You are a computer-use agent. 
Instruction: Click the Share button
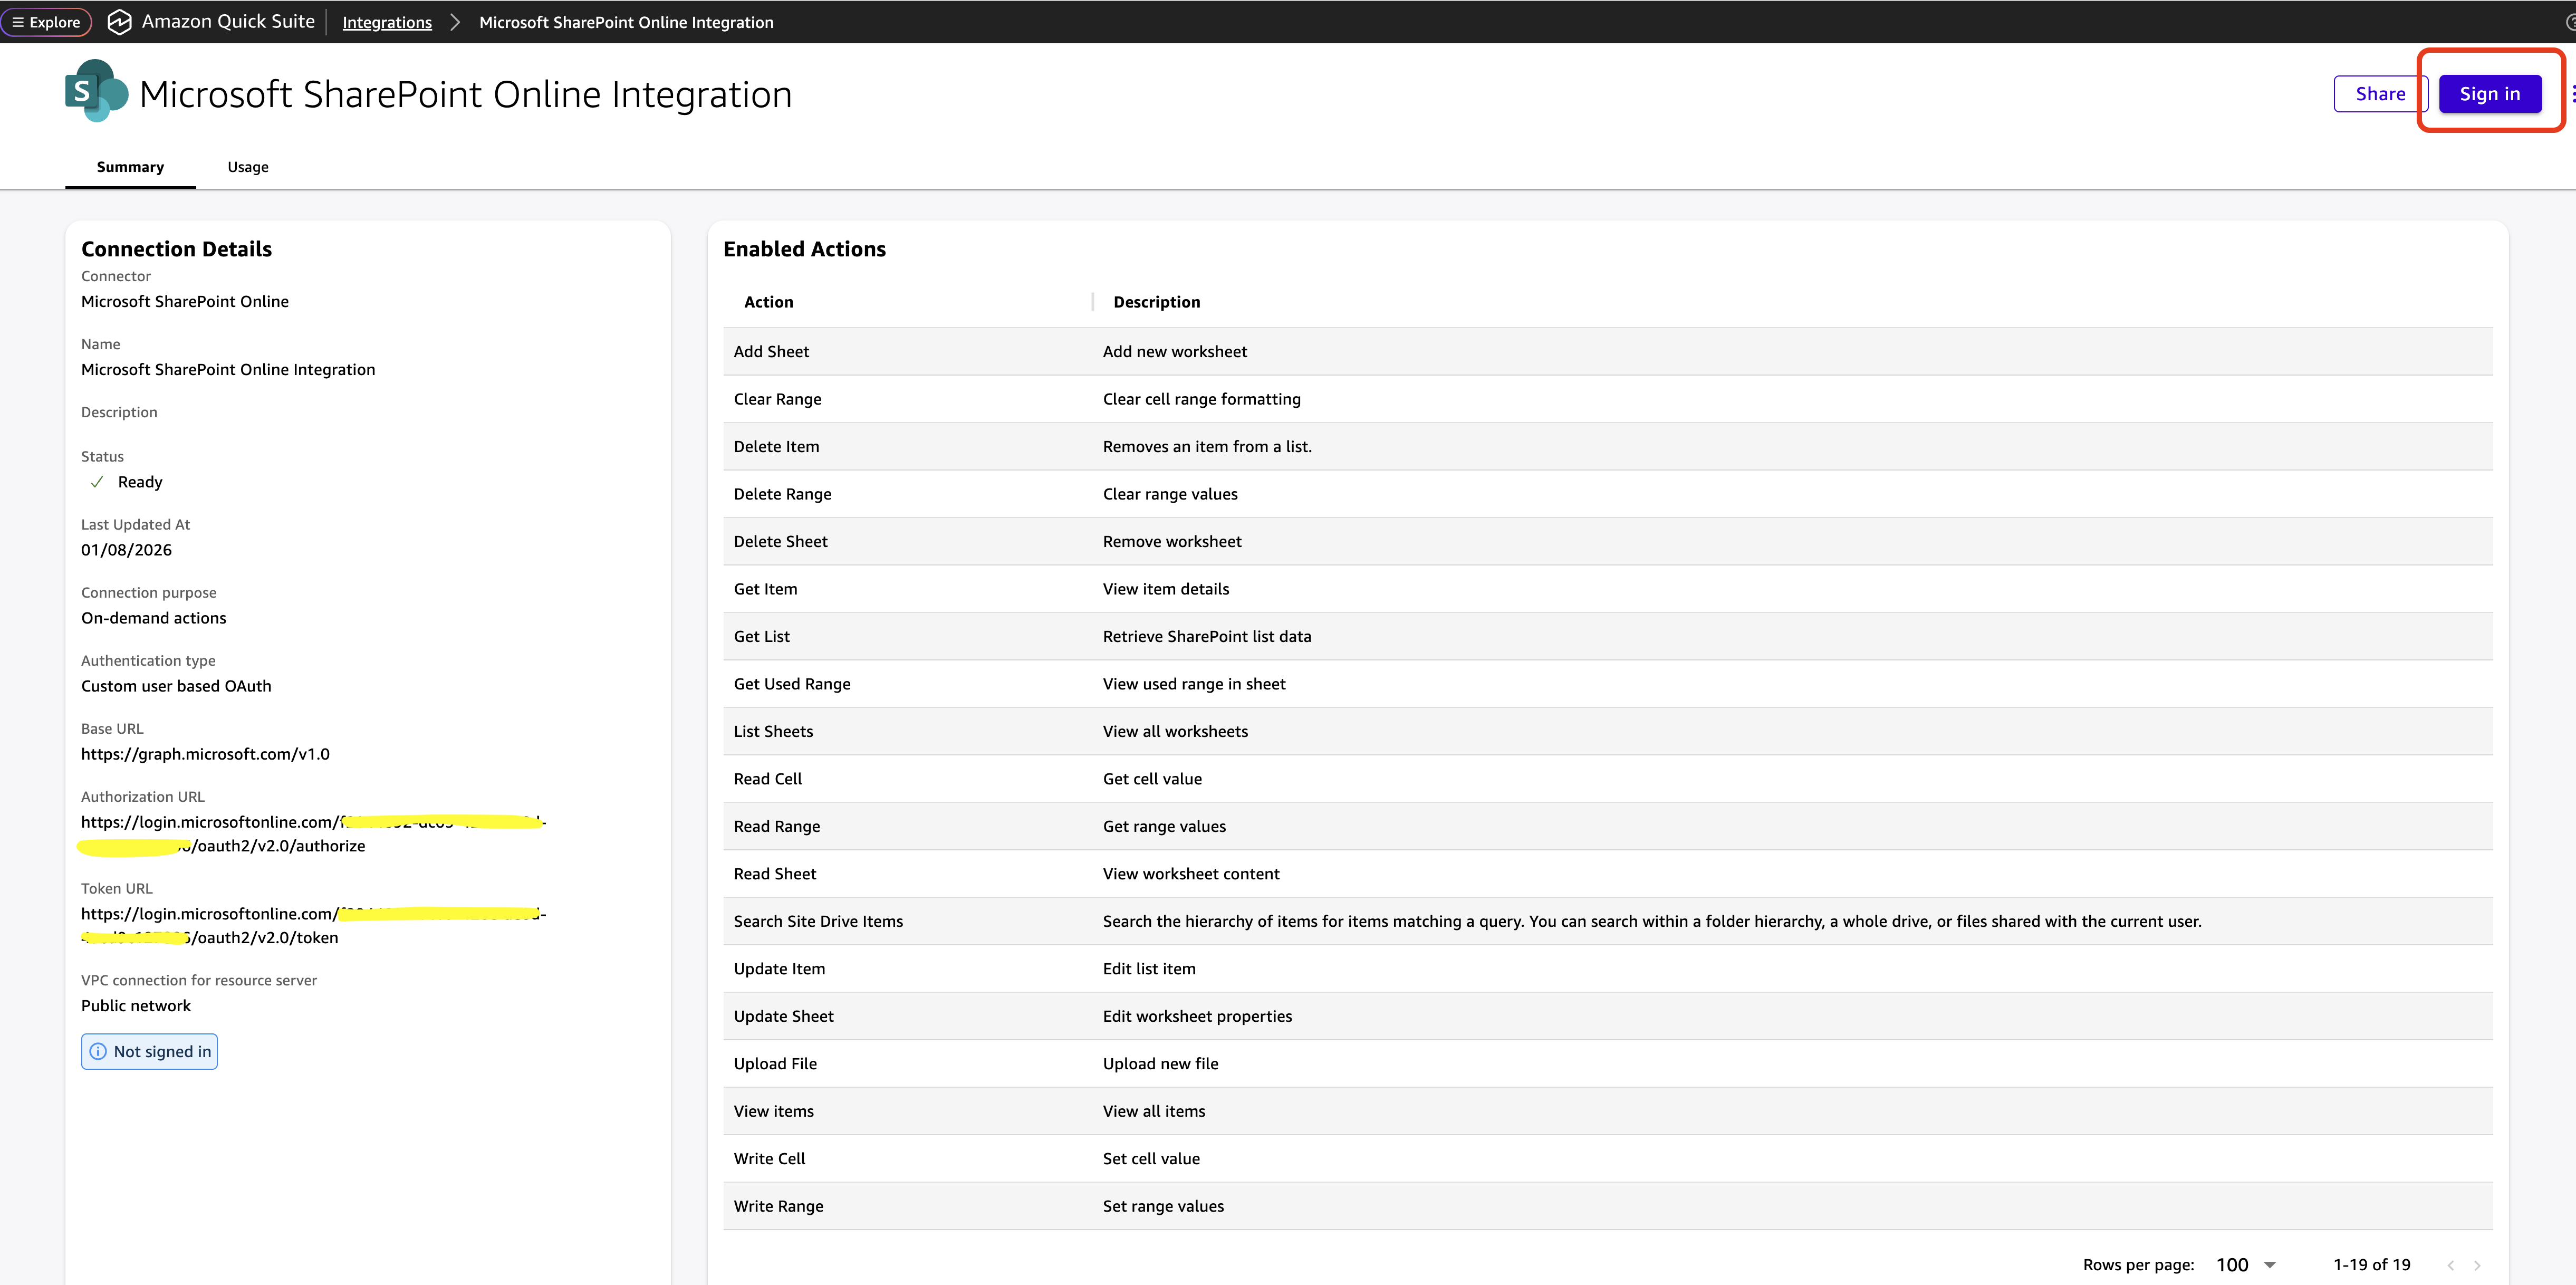point(2381,93)
